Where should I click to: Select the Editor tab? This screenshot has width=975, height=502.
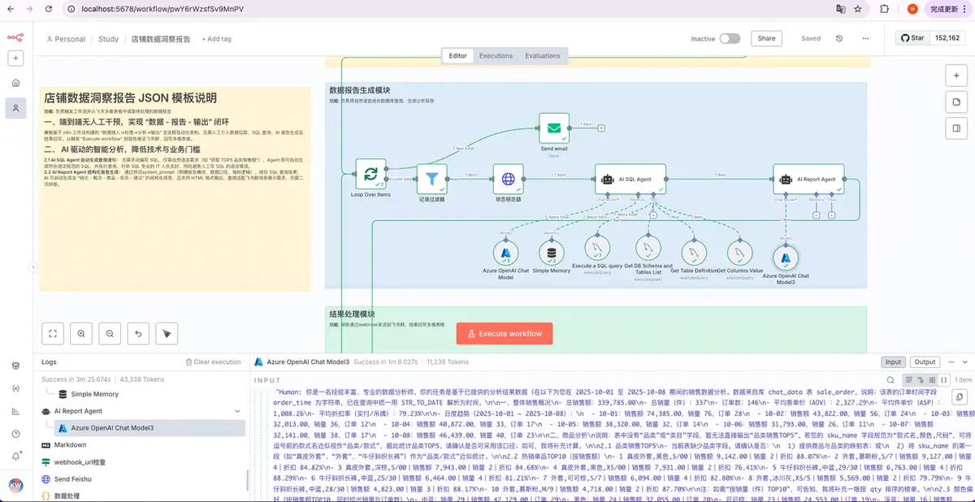tap(457, 56)
